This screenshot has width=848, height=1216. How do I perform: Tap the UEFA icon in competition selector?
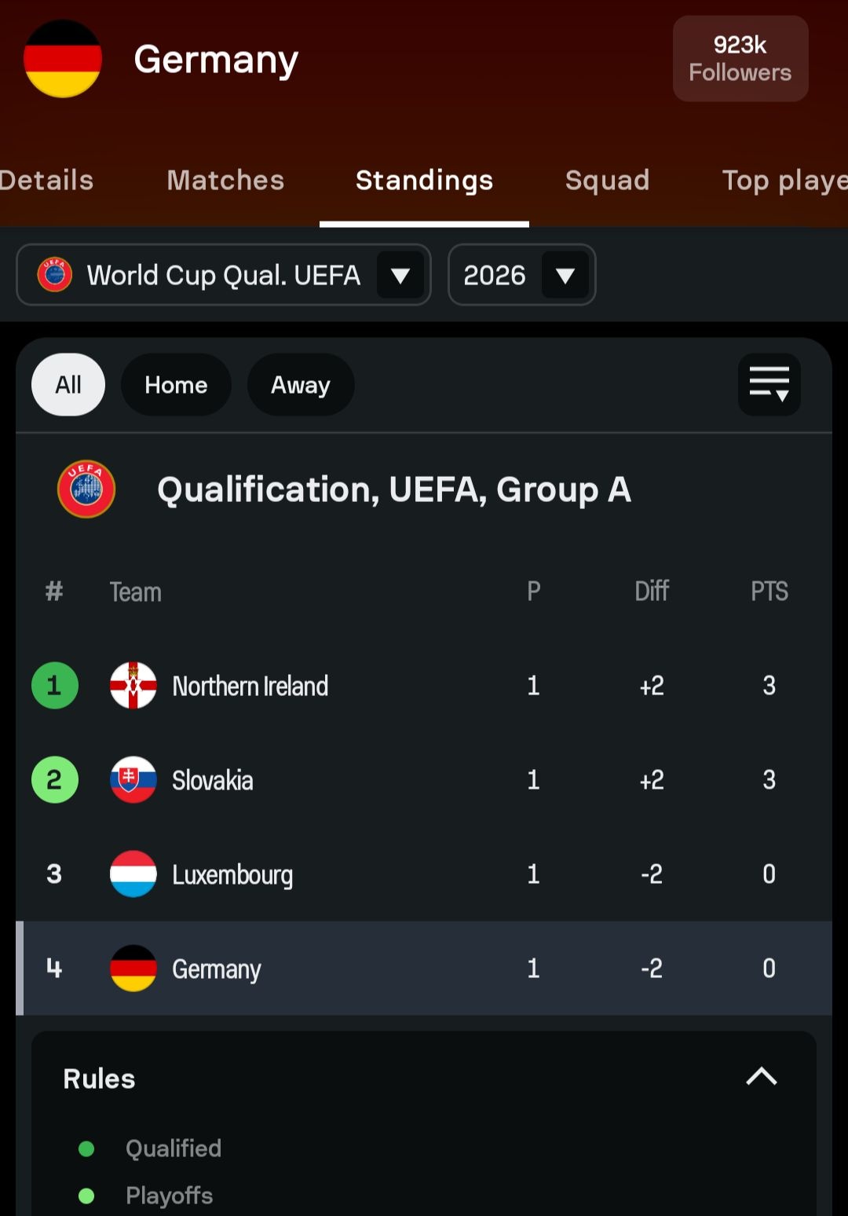[x=55, y=275]
